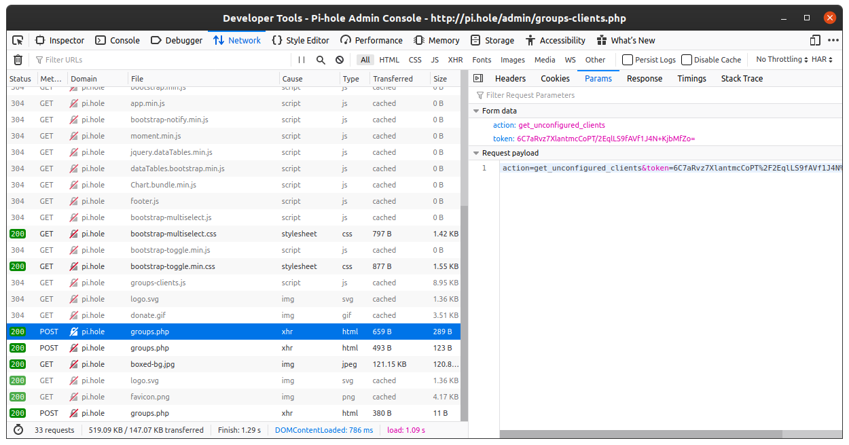Open request blocking icon

coord(340,60)
